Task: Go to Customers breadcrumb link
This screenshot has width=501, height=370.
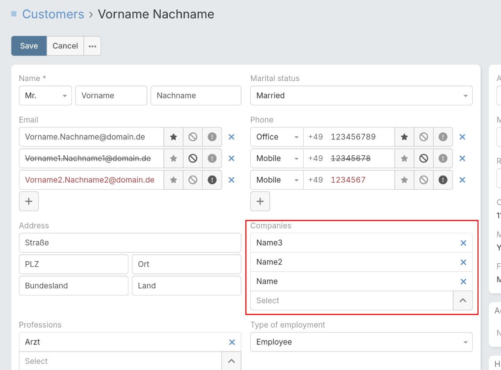Action: point(53,14)
